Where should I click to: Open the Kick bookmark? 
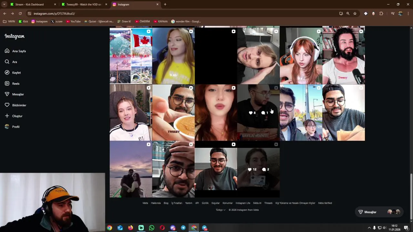pyautogui.click(x=23, y=22)
